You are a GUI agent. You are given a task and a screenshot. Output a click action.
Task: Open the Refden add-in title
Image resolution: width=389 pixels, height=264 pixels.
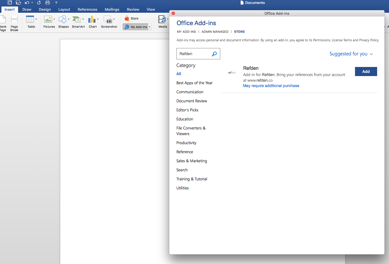251,68
